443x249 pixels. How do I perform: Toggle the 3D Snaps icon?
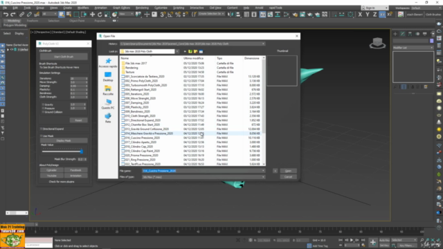click(x=163, y=15)
